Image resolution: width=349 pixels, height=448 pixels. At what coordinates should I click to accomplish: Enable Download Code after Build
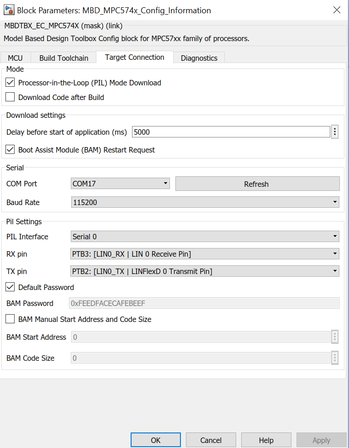(x=10, y=97)
